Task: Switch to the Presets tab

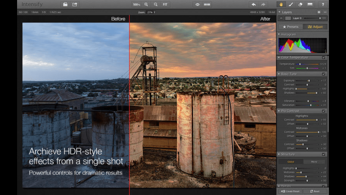Action: [x=290, y=27]
